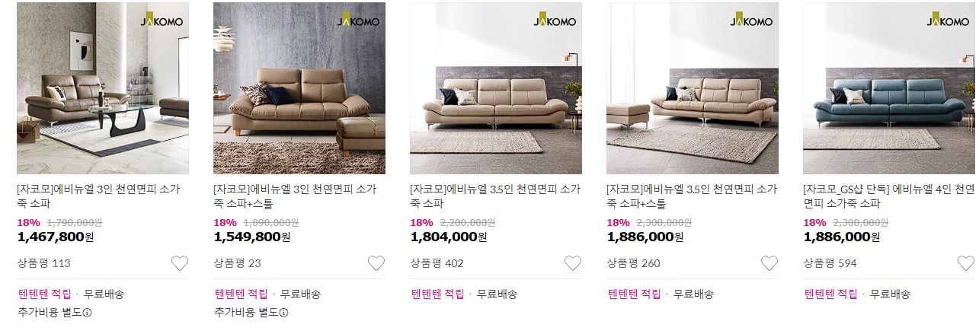Select 1,886,000원 price of 3.5인 소파+스툴
Screen dimensions: 979x334
[645, 237]
